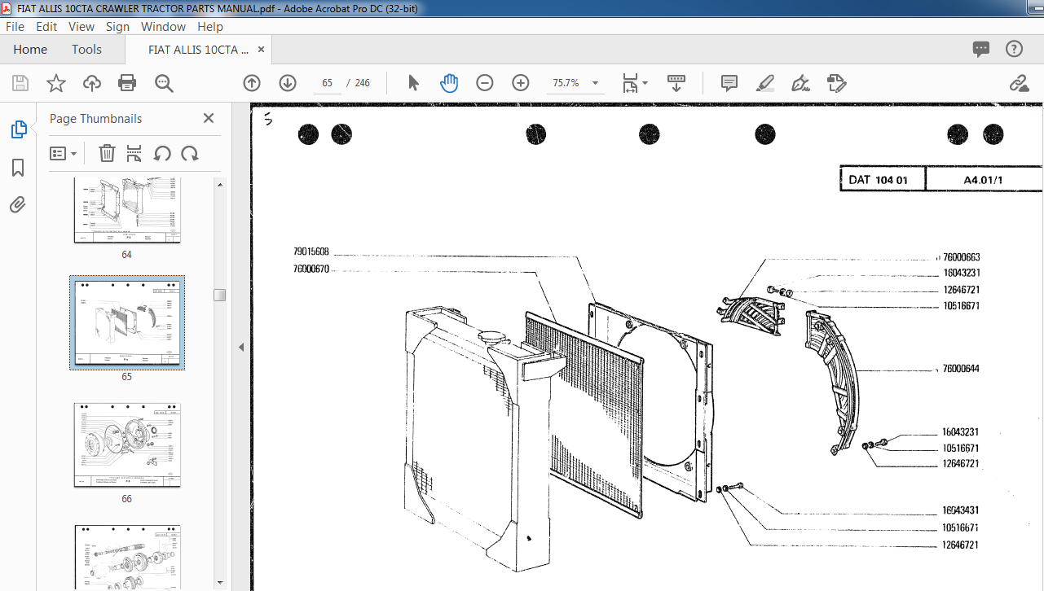Click the thumbnails panel scrollbar handle
The image size is (1044, 591).
coord(220,295)
